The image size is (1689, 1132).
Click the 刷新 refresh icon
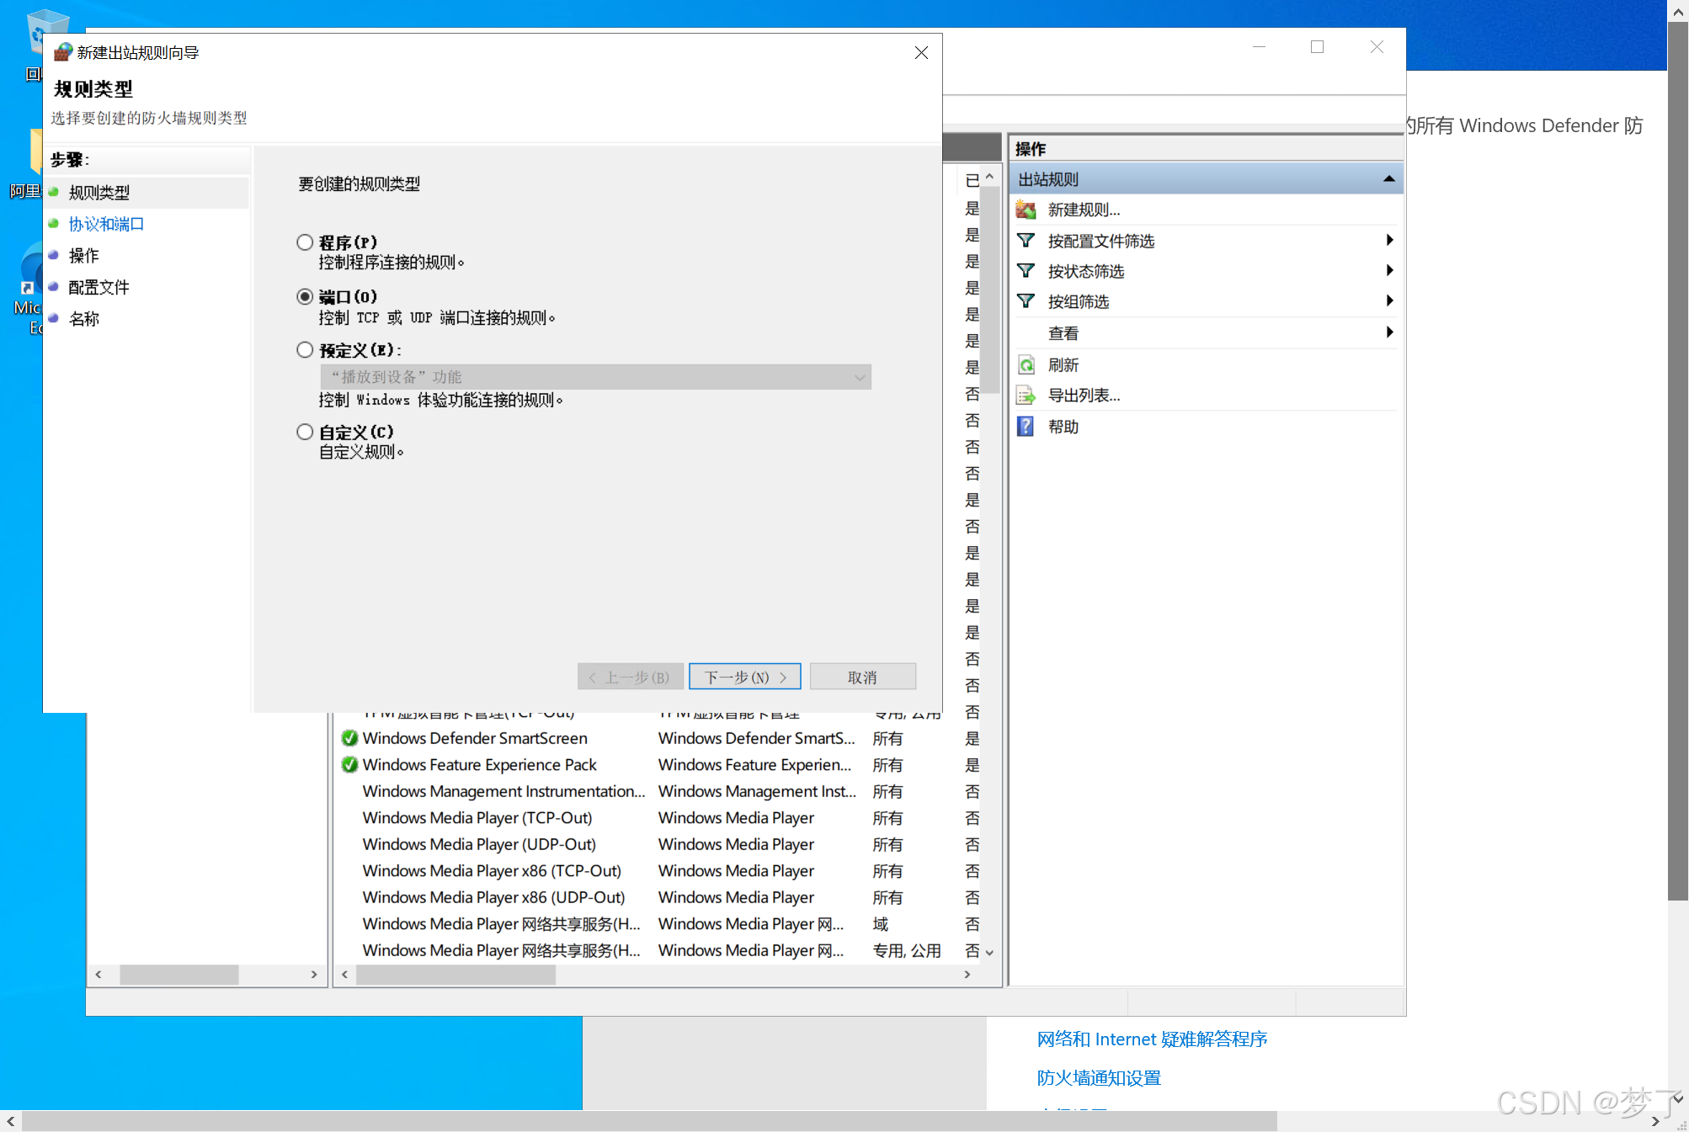[1026, 365]
